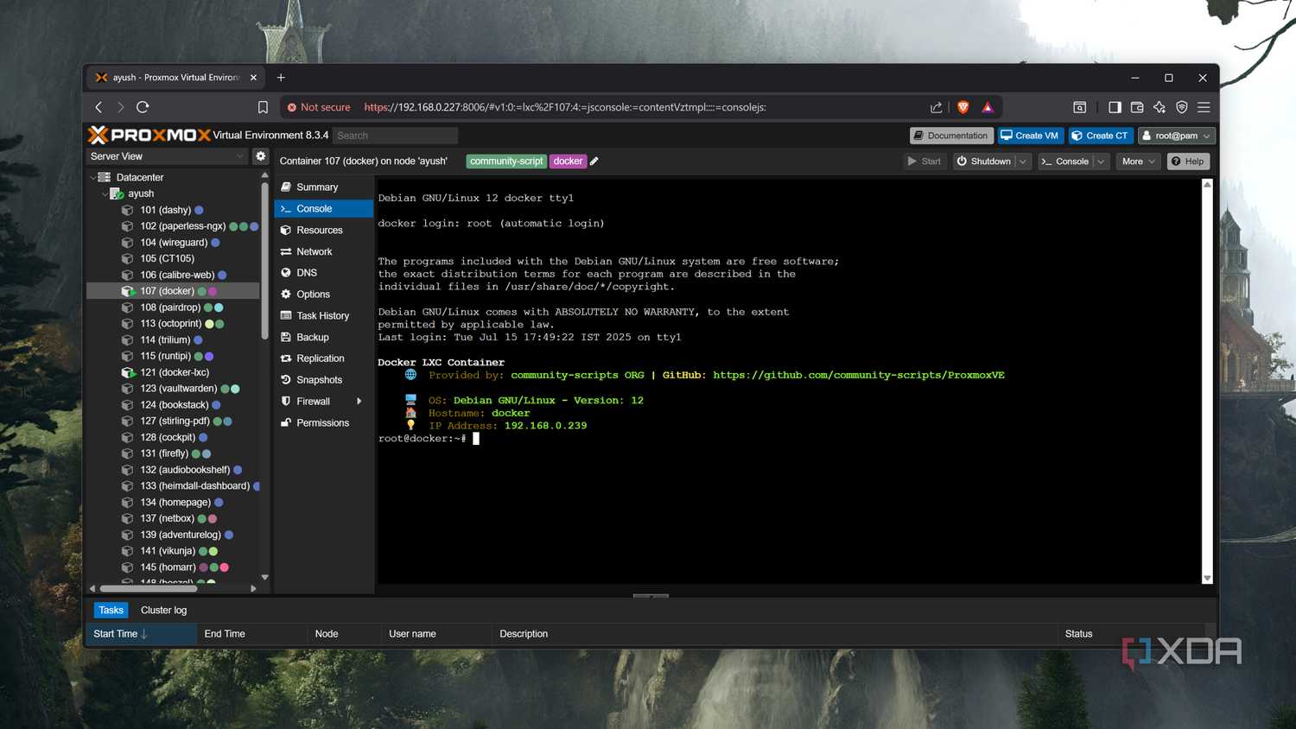Open the Permissions panel
1296x729 pixels.
(x=322, y=422)
